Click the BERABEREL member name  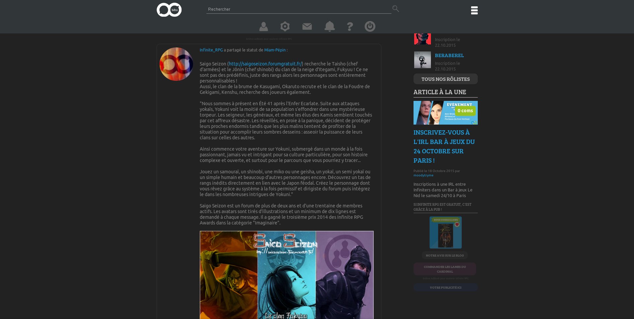[449, 55]
